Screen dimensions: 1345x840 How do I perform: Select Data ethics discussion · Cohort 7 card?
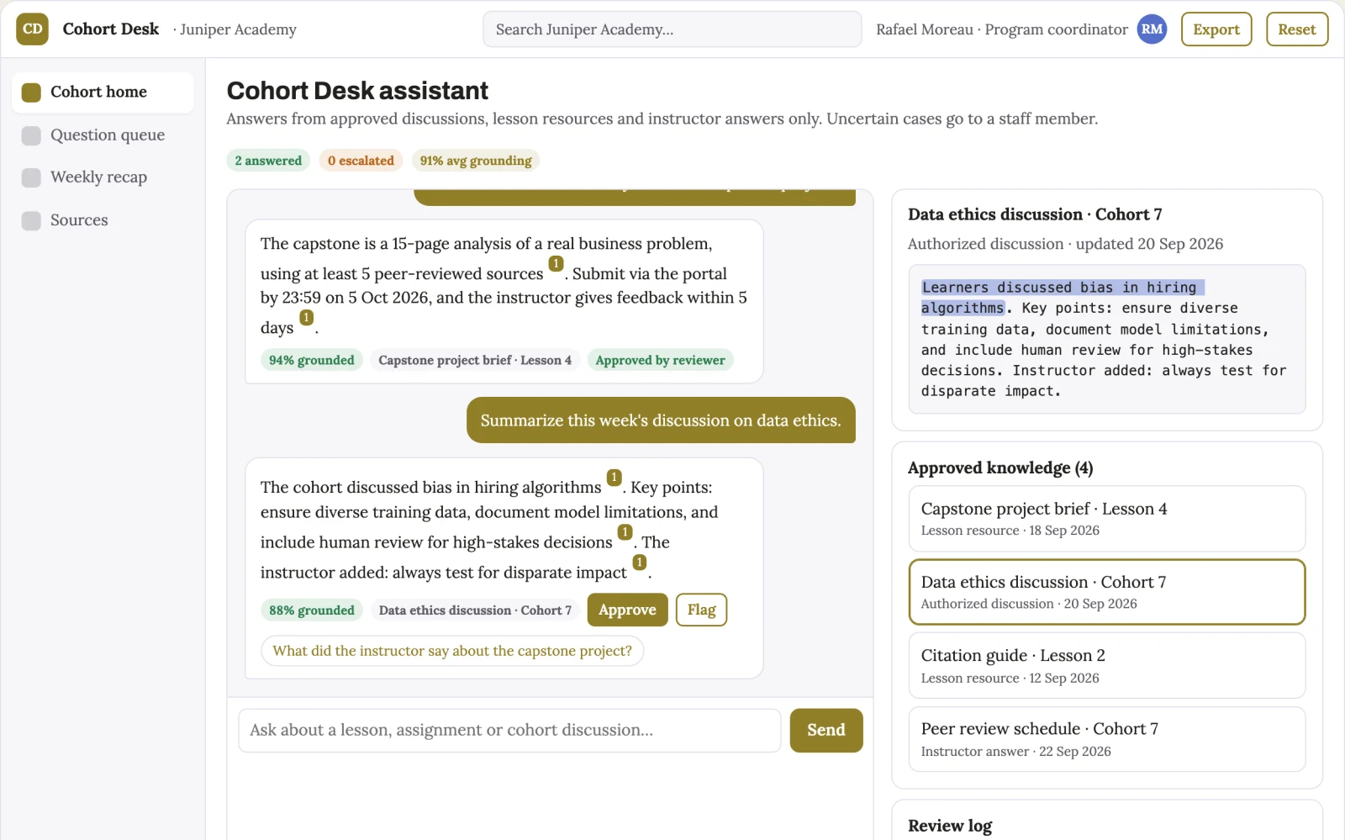pyautogui.click(x=1107, y=592)
